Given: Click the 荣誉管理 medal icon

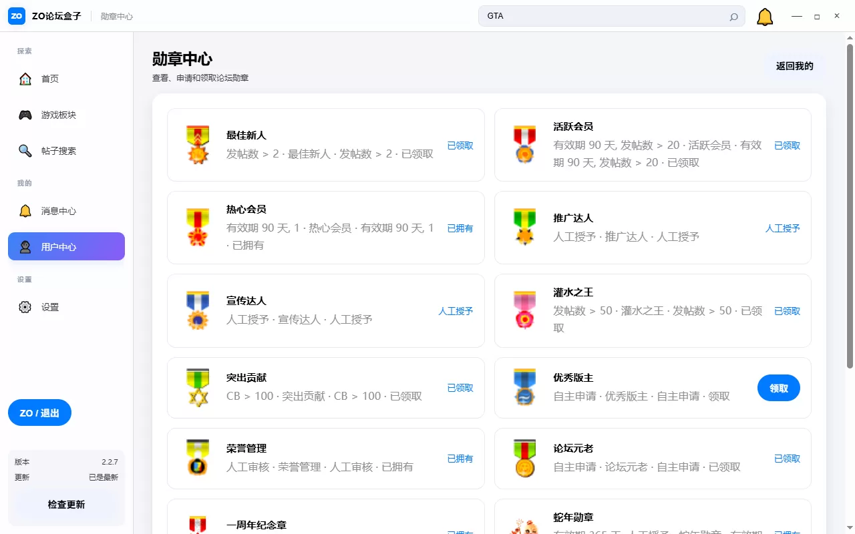Looking at the screenshot, I should [198, 459].
